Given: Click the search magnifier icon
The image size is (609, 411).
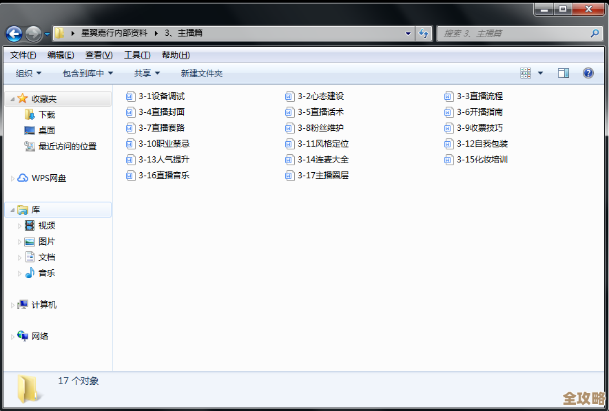Looking at the screenshot, I should pyautogui.click(x=595, y=33).
